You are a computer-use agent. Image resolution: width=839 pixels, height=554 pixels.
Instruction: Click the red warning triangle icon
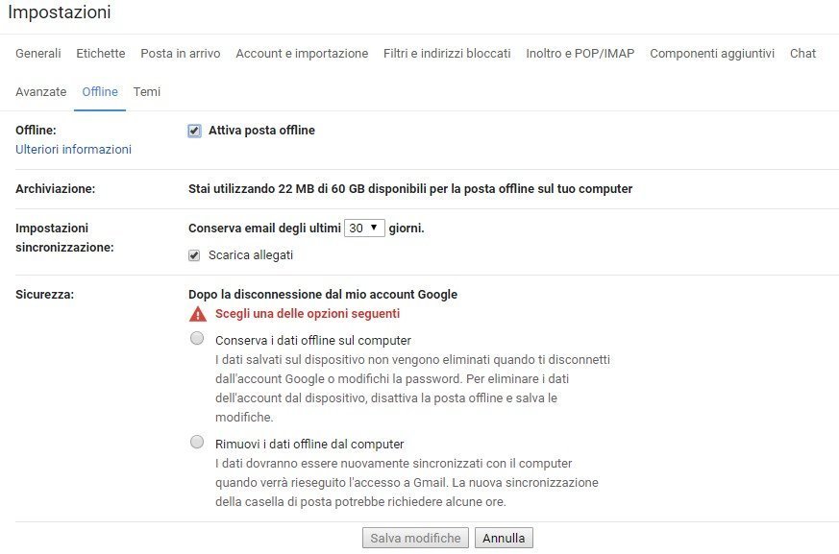198,314
